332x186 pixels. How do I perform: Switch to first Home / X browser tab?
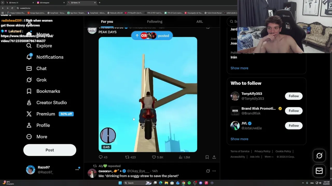pos(20,3)
